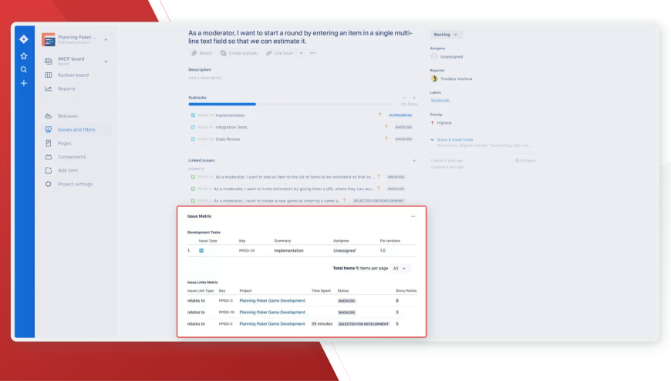Click subtask icon in Issue Matrix row PPGD-14
The image size is (671, 381).
(x=201, y=251)
